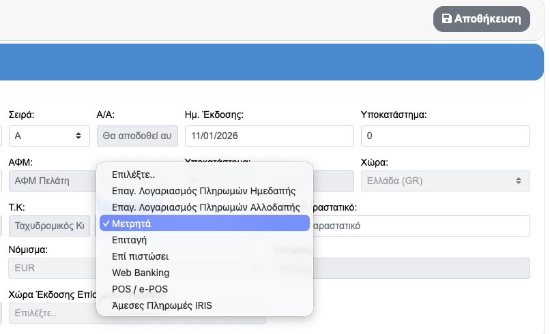The width and height of the screenshot is (550, 334).
Task: Click the Σειρά dropdown arrows icon
Action: pyautogui.click(x=78, y=136)
